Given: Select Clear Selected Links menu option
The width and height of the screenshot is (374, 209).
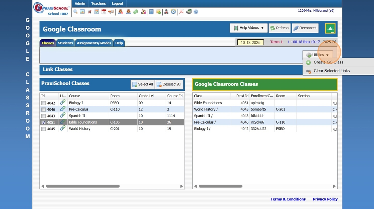Looking at the screenshot, I should pyautogui.click(x=331, y=71).
